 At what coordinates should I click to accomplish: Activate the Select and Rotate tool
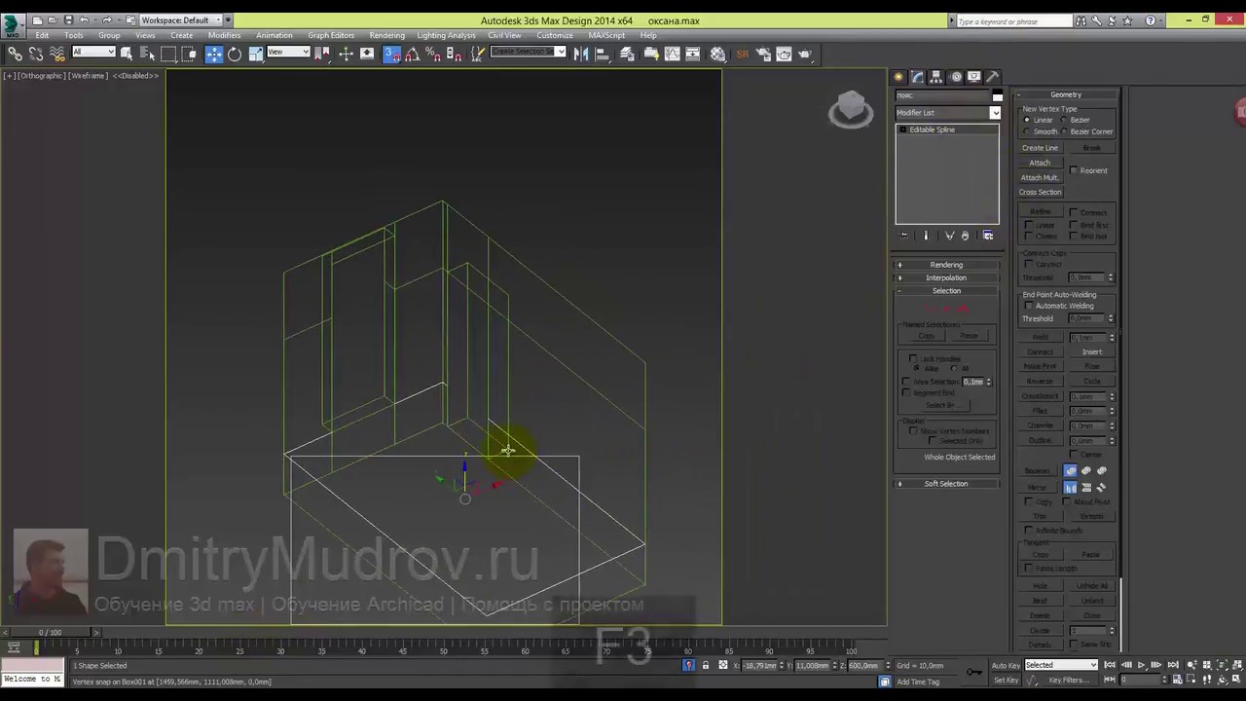[235, 55]
